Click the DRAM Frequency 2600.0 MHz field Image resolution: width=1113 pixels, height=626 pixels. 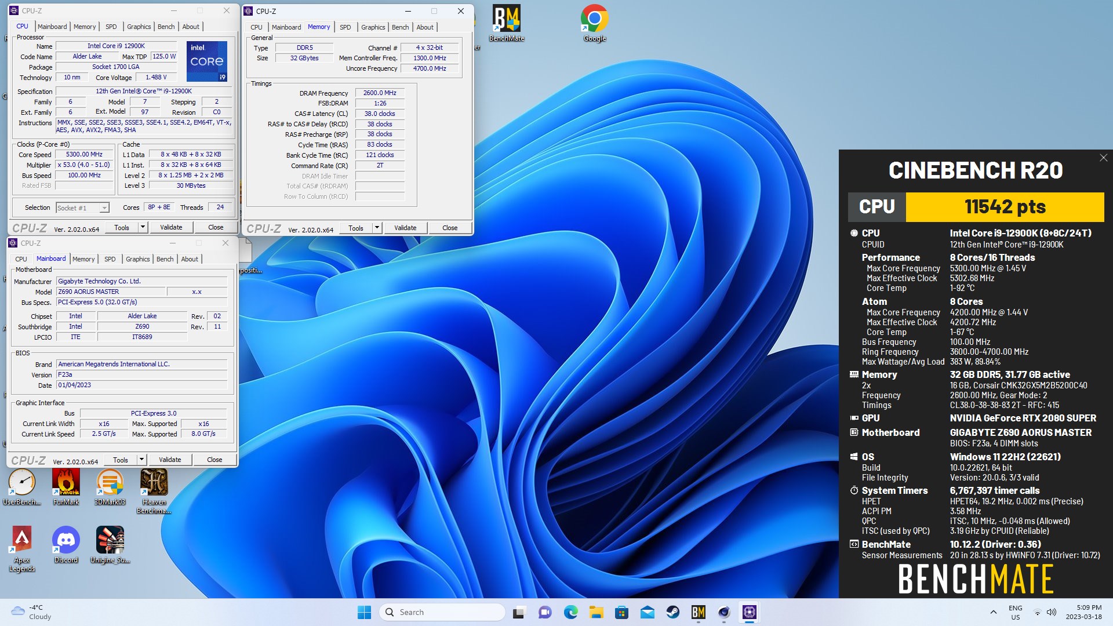pos(380,93)
